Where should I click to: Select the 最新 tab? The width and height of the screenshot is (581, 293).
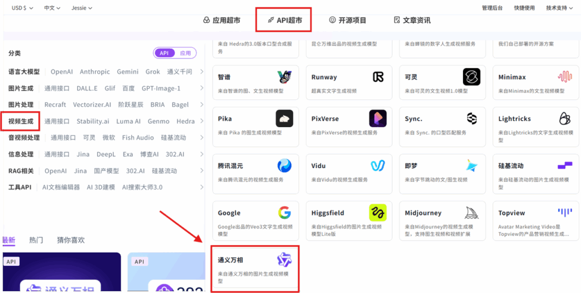tap(9, 240)
